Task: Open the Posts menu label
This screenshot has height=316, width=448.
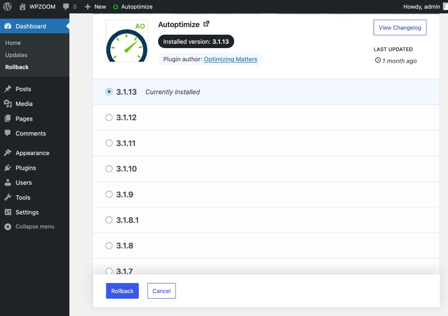Action: 23,89
